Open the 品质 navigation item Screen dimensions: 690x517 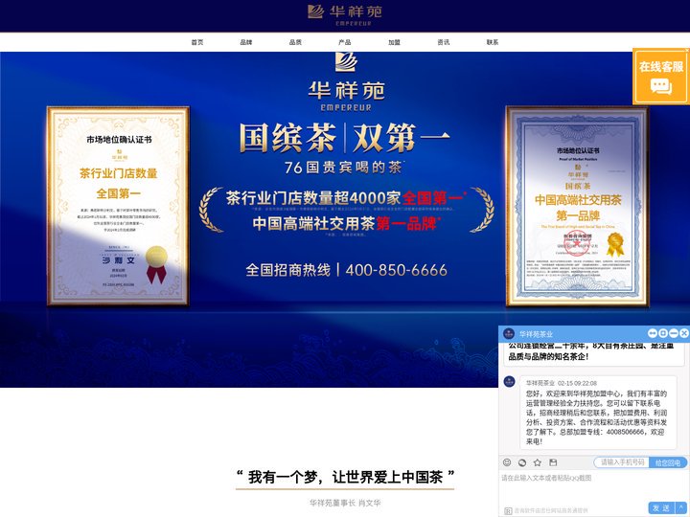coord(295,42)
